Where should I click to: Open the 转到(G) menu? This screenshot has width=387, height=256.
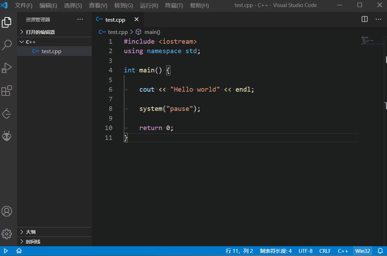click(x=124, y=5)
